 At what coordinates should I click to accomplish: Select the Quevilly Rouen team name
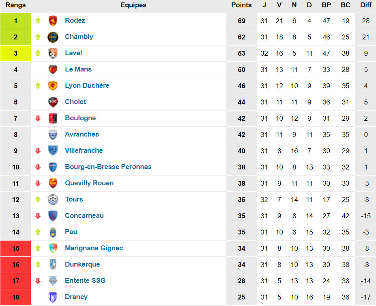(89, 183)
